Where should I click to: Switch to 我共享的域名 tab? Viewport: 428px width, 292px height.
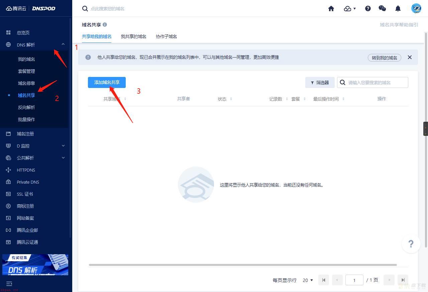pyautogui.click(x=133, y=36)
